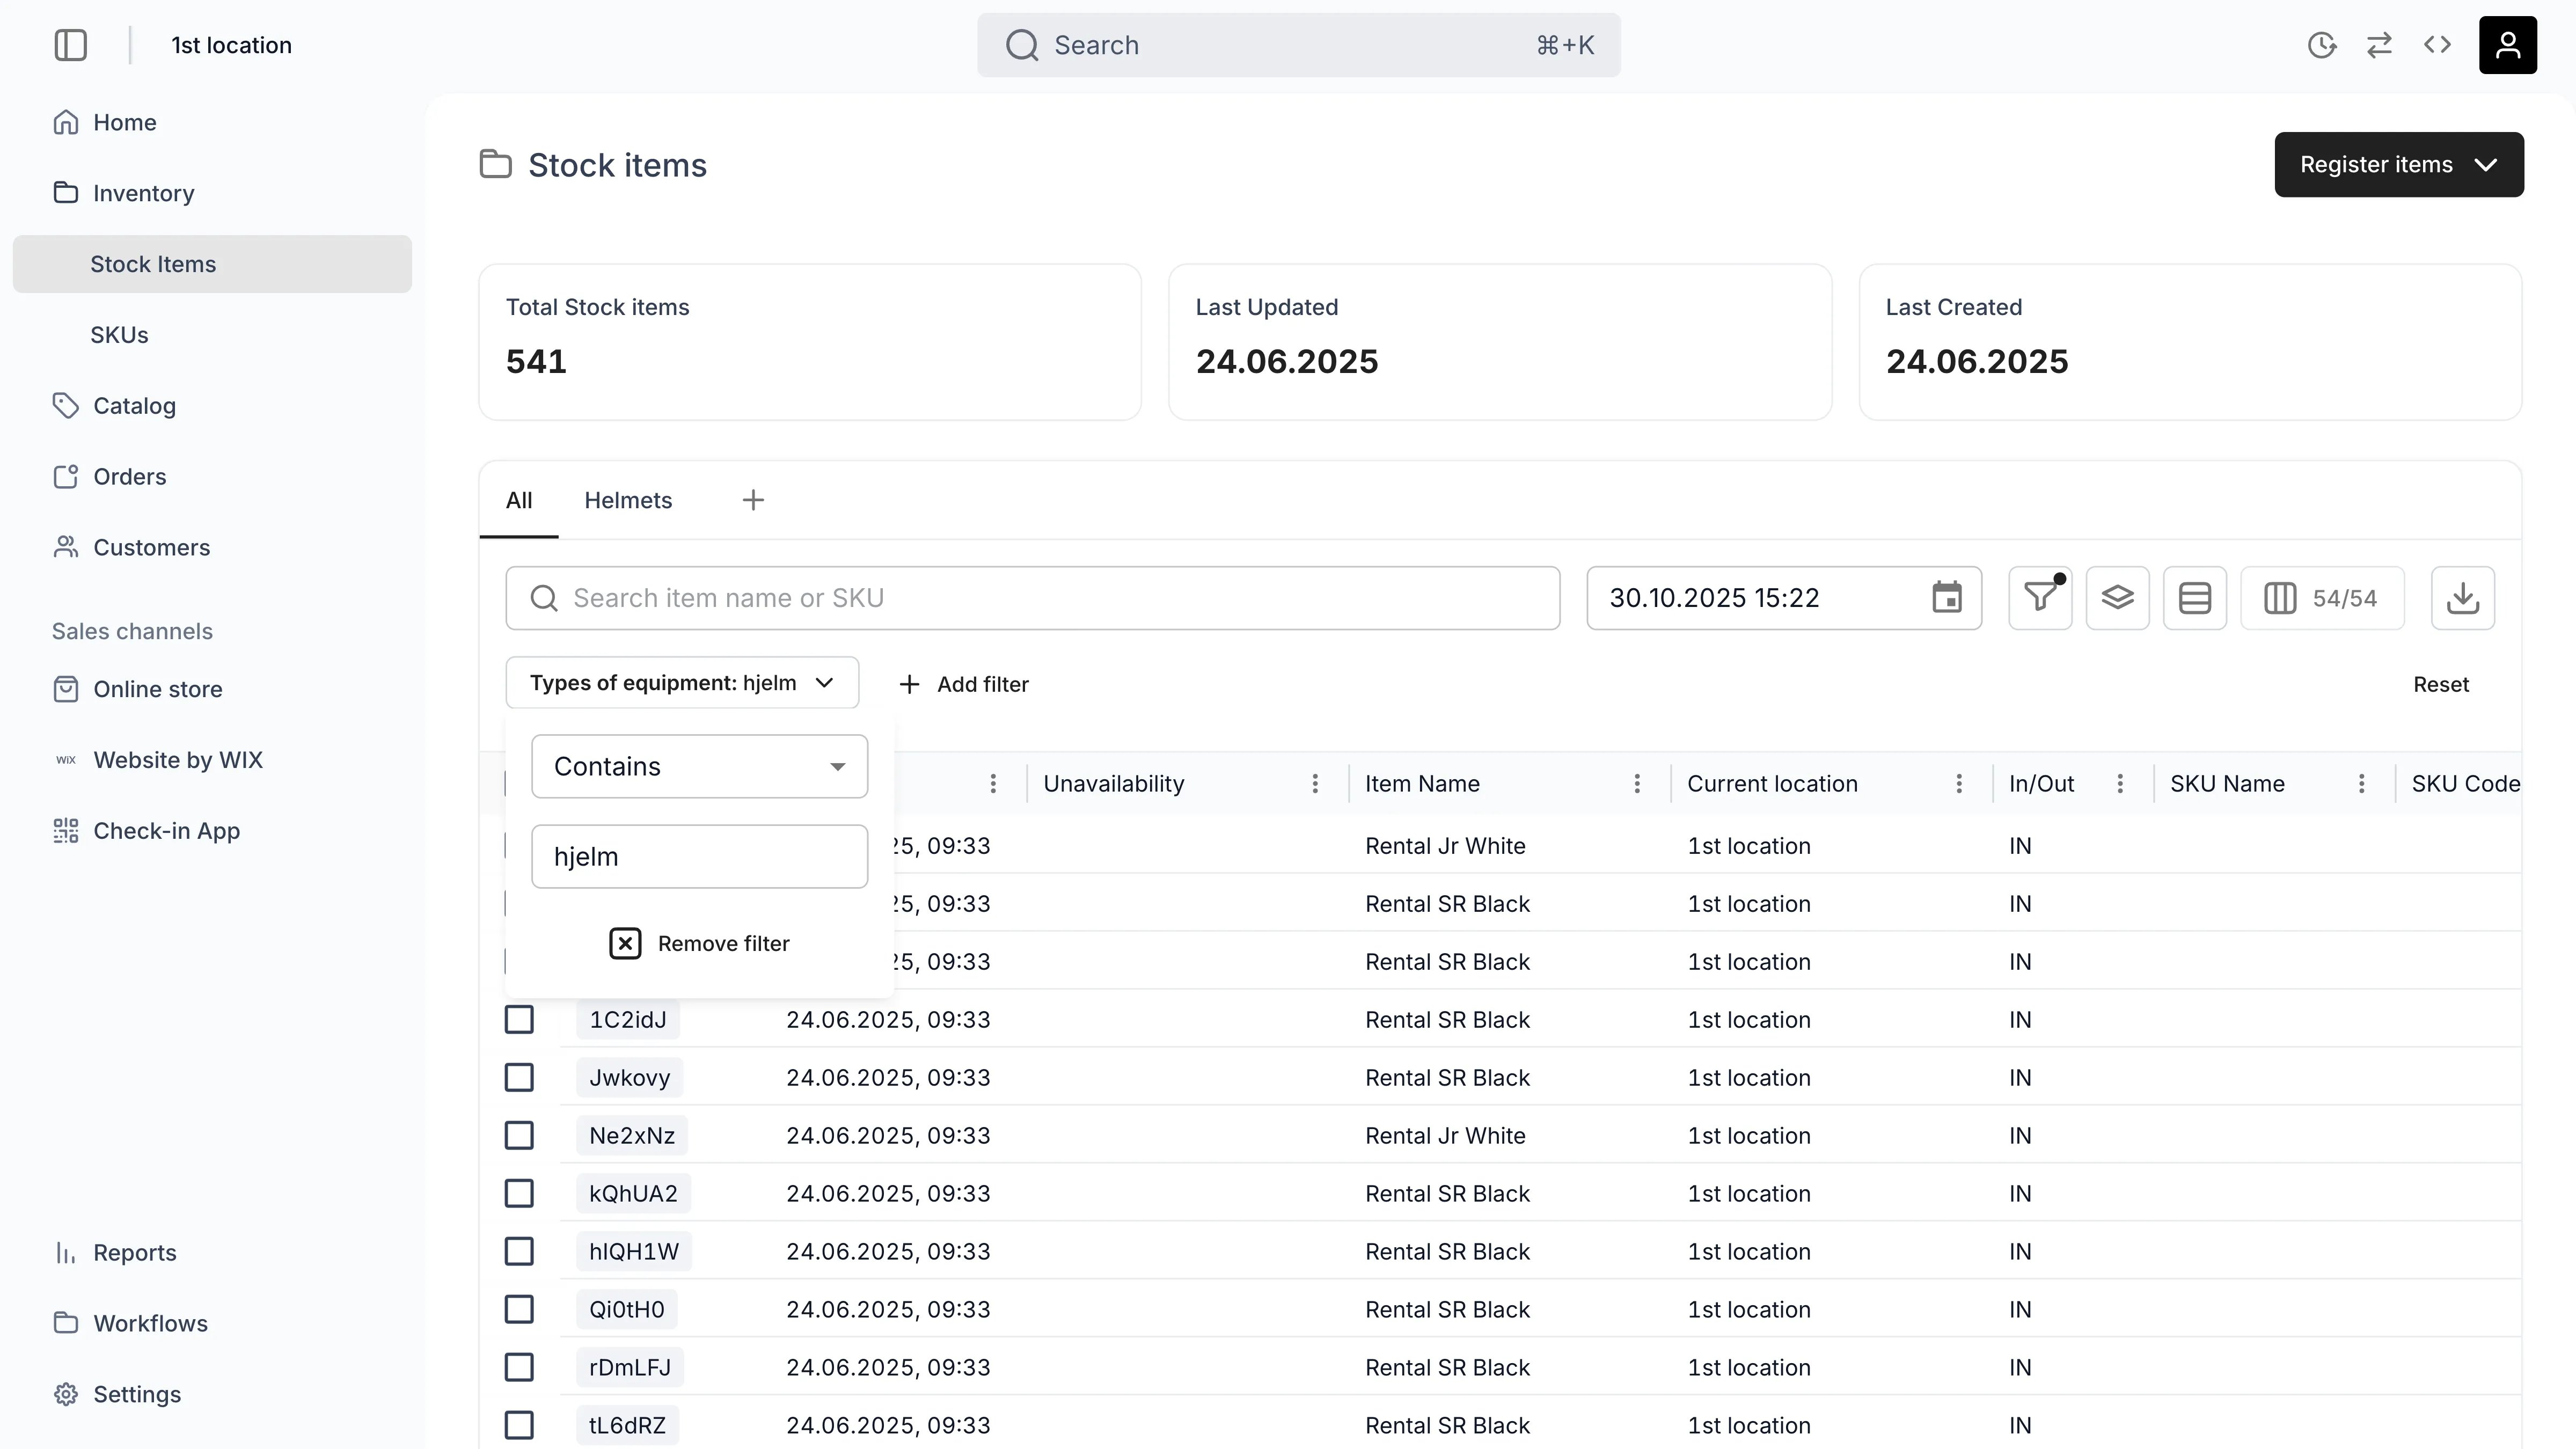This screenshot has width=2576, height=1449.
Task: Click the Reset link
Action: coord(2440,684)
